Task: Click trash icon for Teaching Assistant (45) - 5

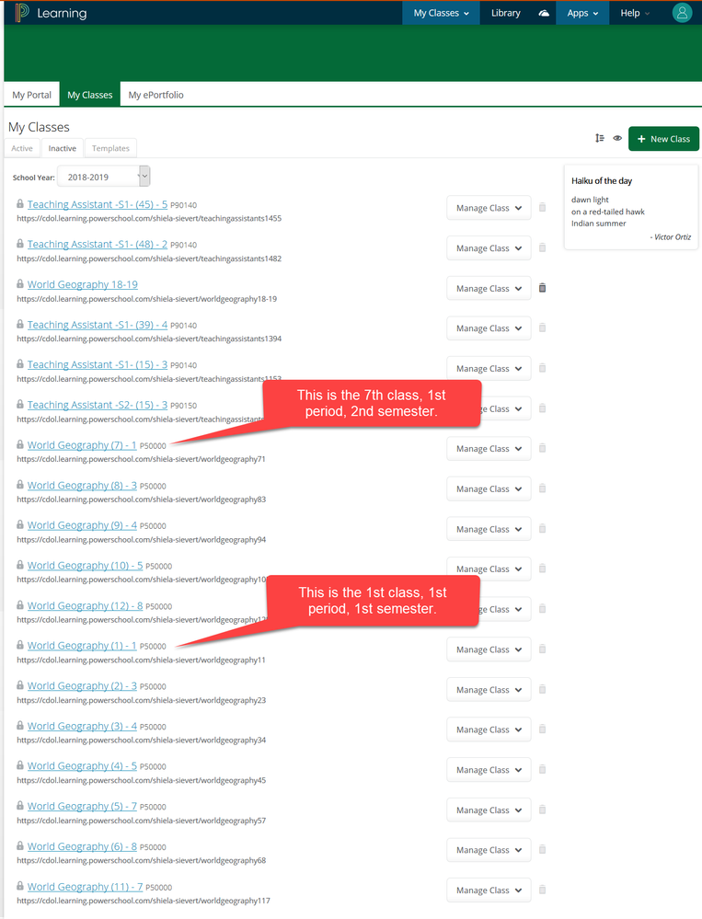Action: tap(542, 208)
